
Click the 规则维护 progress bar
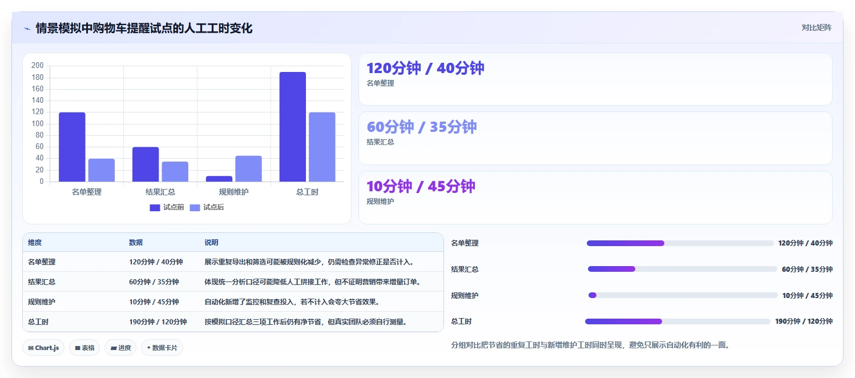(x=683, y=295)
